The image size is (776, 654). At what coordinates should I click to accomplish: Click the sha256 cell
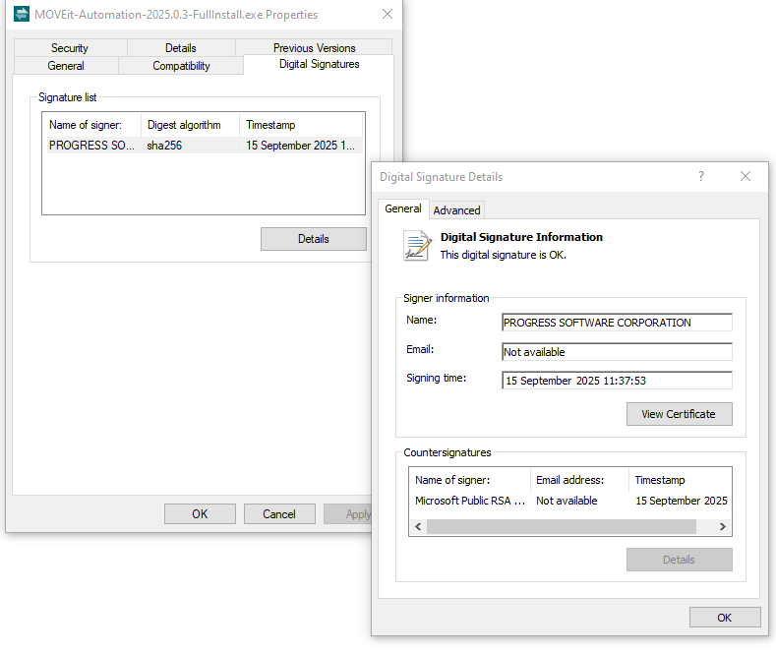[x=164, y=146]
